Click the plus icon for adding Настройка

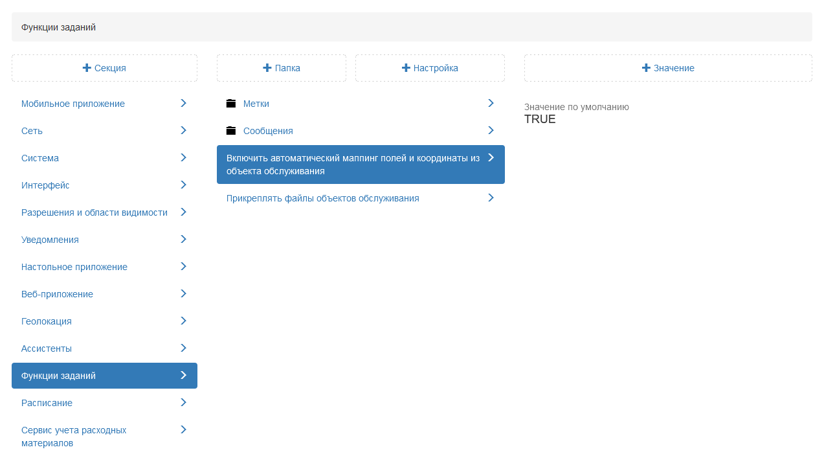[x=406, y=68]
